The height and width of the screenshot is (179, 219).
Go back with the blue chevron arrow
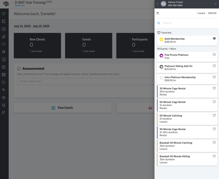pyautogui.click(x=158, y=4)
